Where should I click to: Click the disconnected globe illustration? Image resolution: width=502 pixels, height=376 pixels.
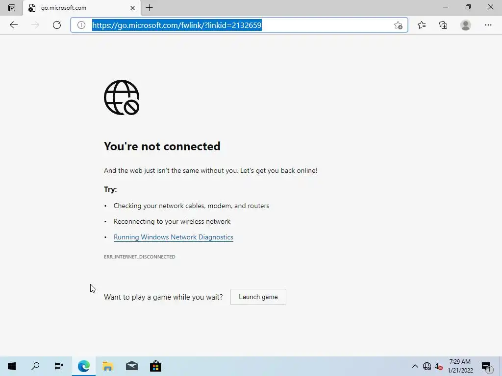pyautogui.click(x=122, y=97)
